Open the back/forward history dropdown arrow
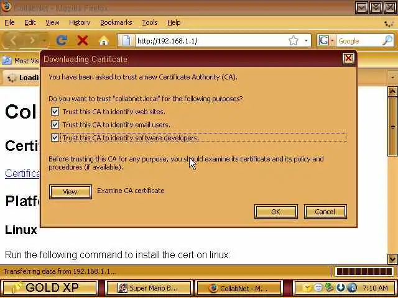Viewport: 398px width, 298px height. [44, 40]
